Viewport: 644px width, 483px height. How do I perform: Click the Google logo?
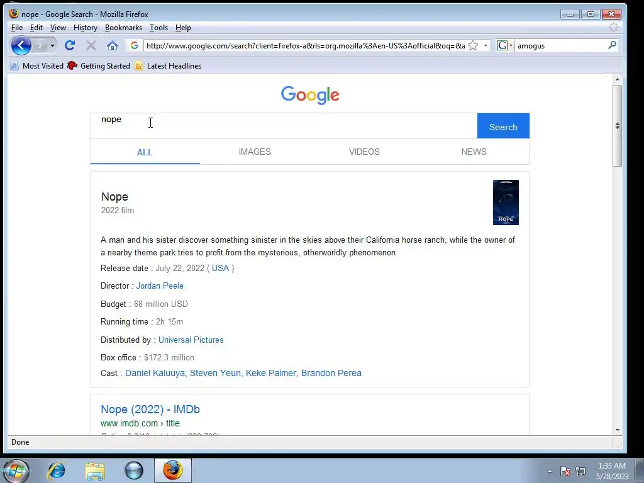[x=310, y=96]
